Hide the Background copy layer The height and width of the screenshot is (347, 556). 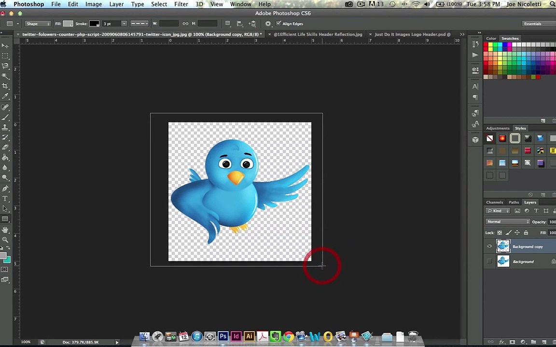click(489, 246)
